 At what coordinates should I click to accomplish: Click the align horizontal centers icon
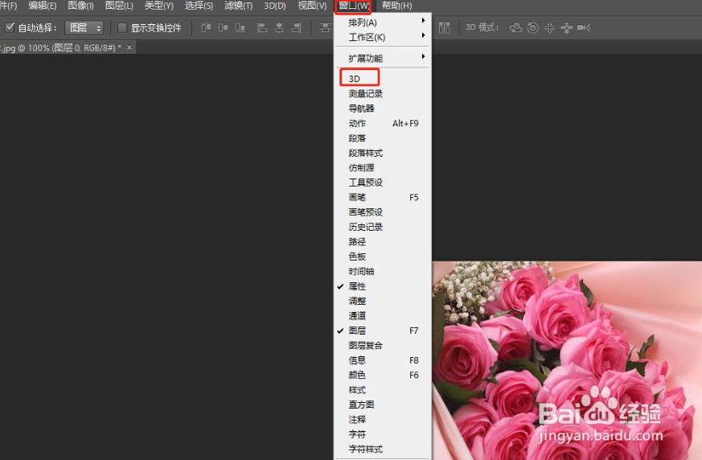pyautogui.click(x=279, y=28)
